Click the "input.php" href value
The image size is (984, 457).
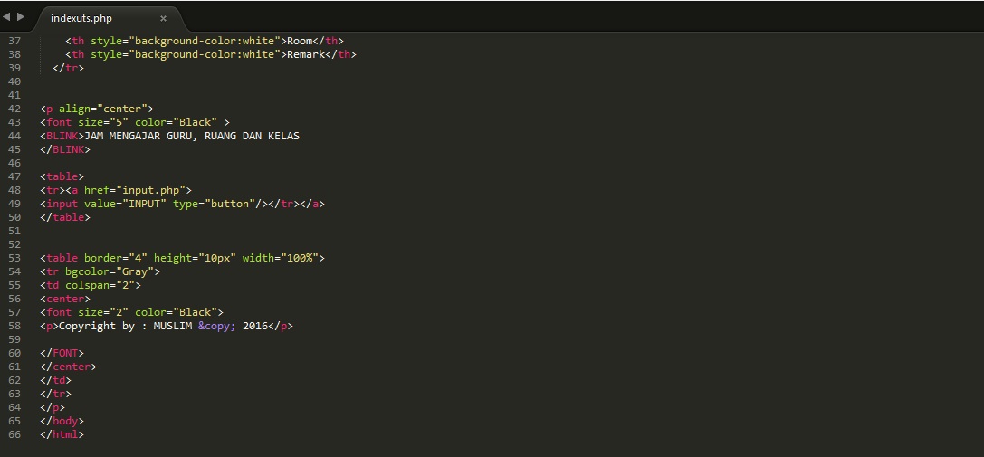coord(150,190)
